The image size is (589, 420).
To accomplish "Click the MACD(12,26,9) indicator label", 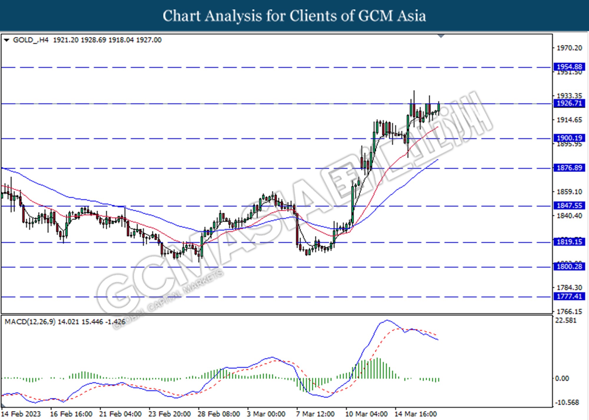I will coord(30,322).
